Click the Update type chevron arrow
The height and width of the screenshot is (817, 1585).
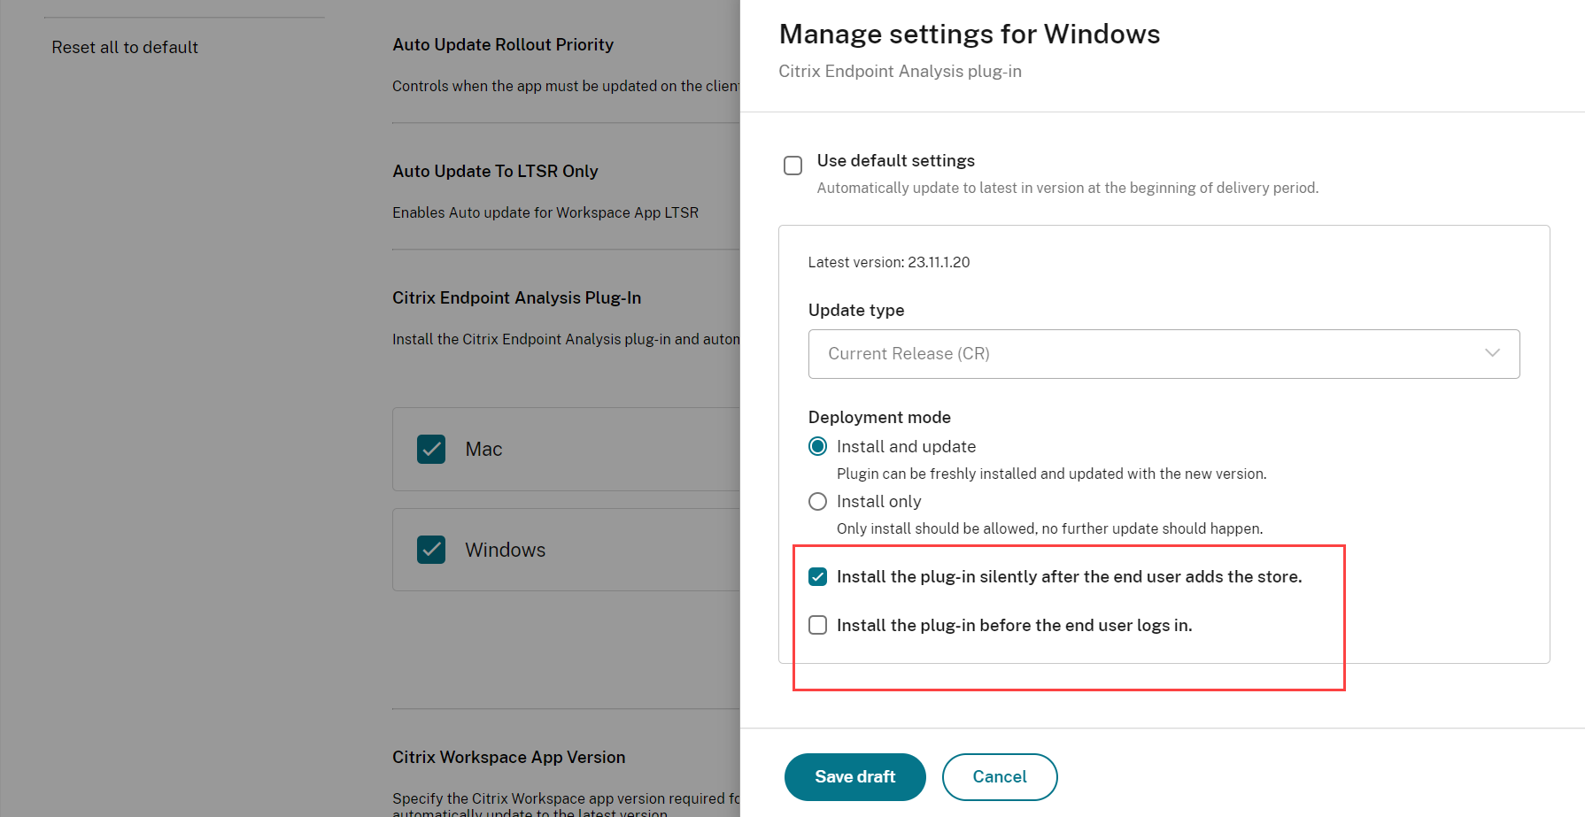1492,353
